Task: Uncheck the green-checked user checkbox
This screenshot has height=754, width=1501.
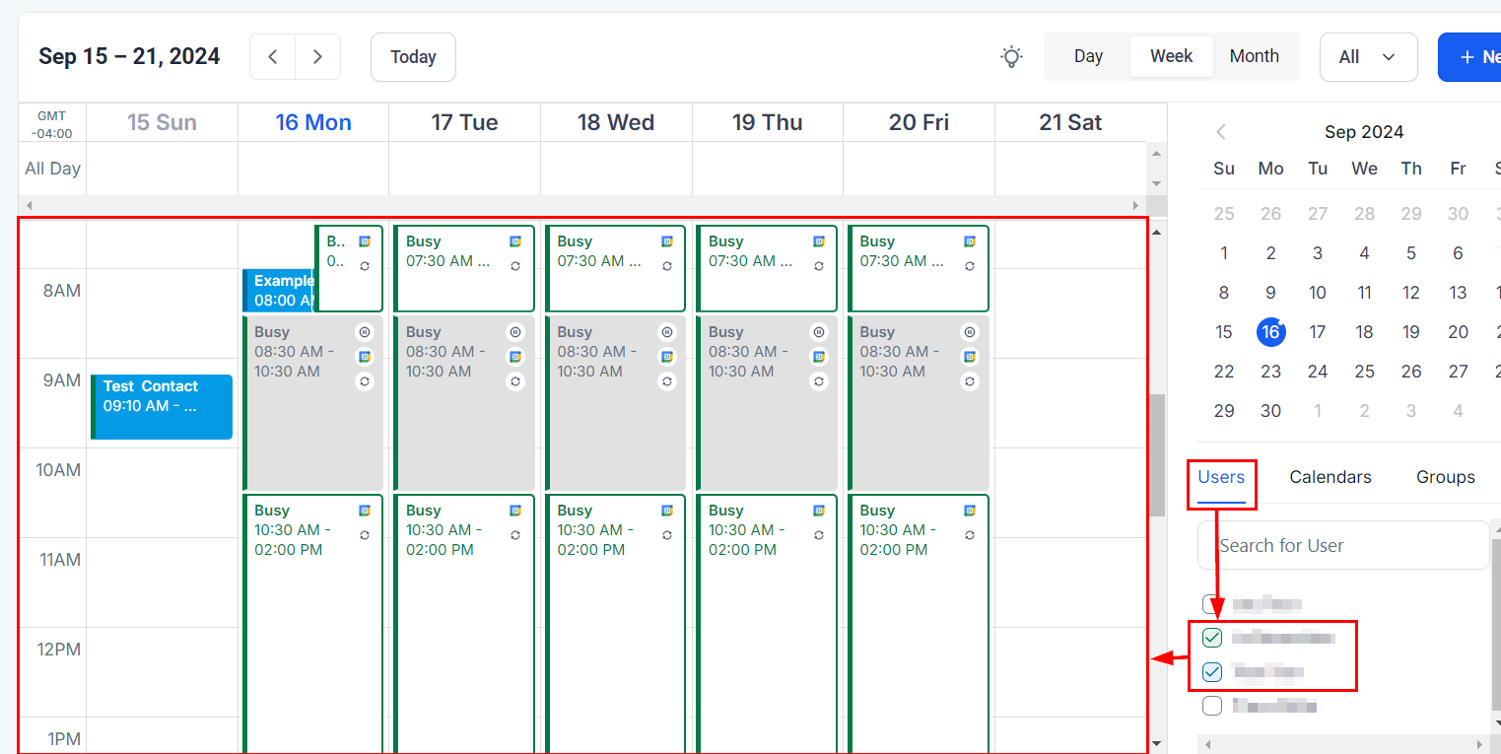Action: [1212, 638]
